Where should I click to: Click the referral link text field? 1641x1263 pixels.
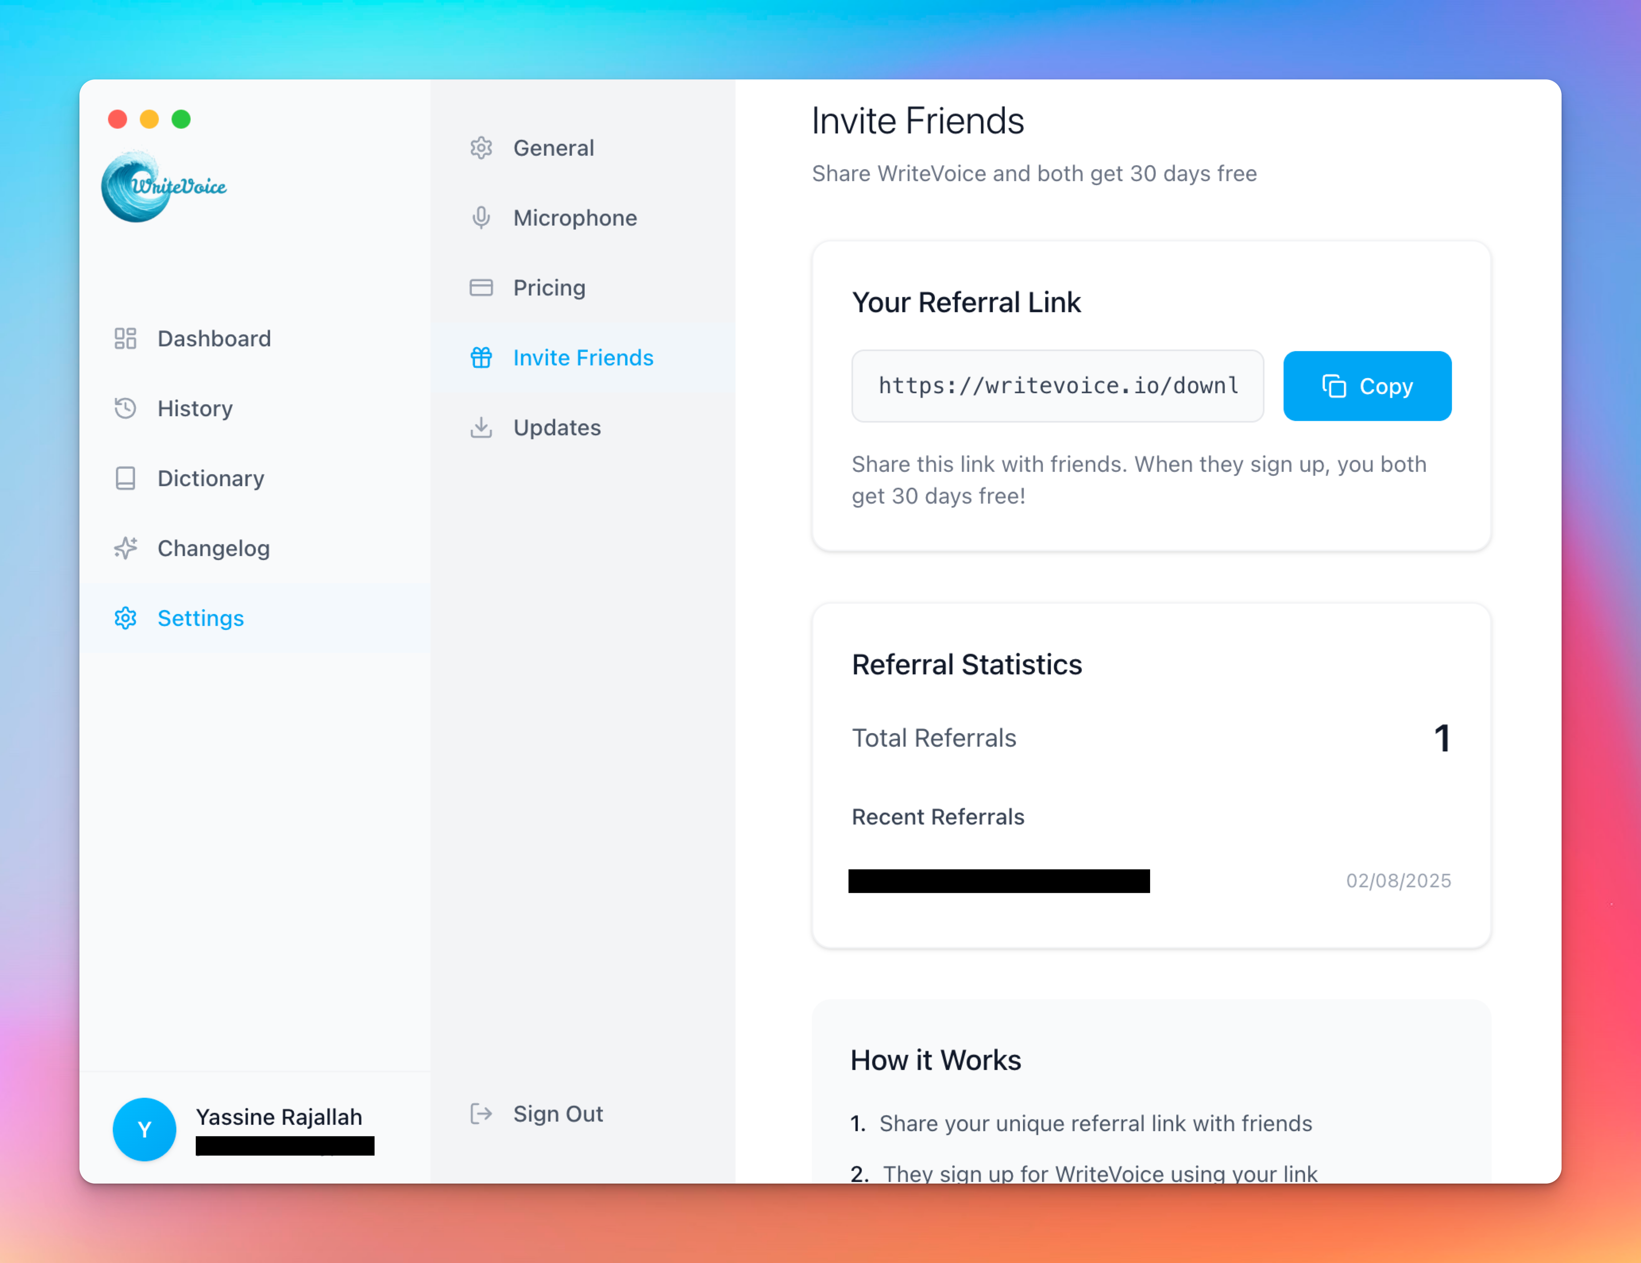1058,386
